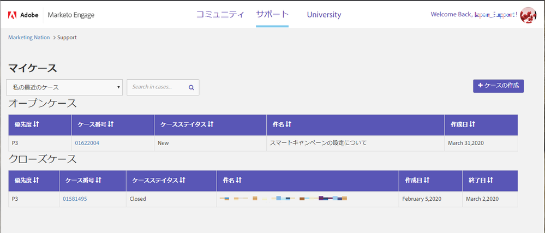
Task: Open the user avatar picture
Action: pos(528,15)
